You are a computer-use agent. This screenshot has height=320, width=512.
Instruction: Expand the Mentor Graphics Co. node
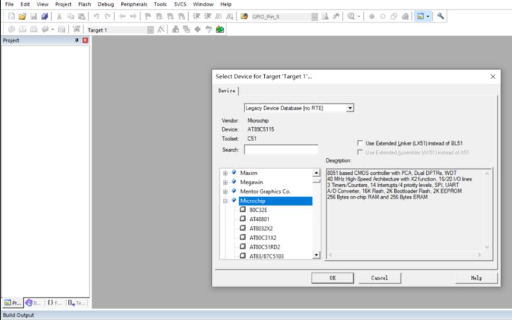coord(225,191)
